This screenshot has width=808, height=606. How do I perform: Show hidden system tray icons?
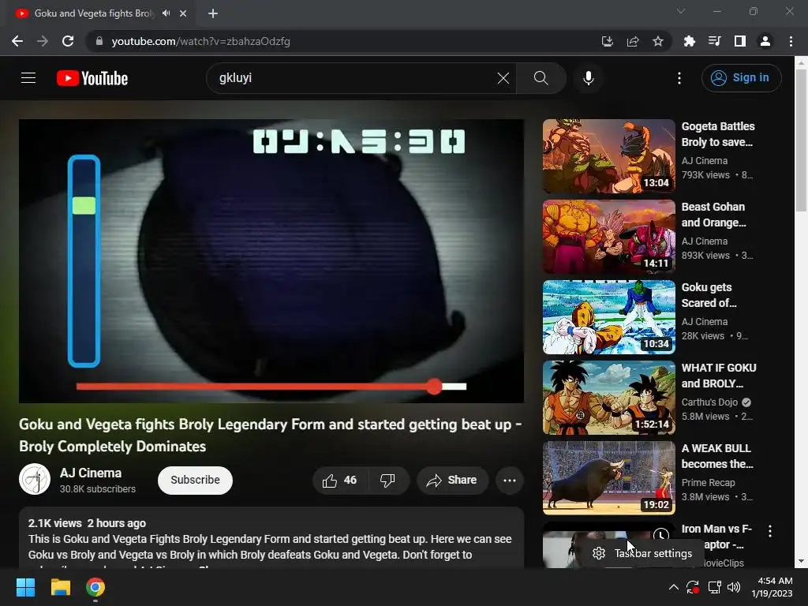674,587
